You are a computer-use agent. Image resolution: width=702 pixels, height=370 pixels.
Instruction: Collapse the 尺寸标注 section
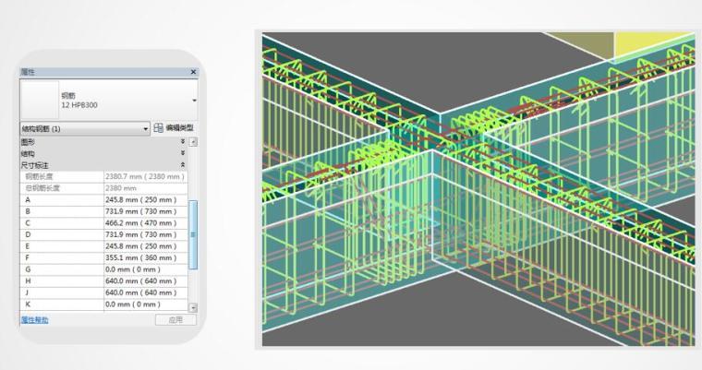click(x=182, y=164)
